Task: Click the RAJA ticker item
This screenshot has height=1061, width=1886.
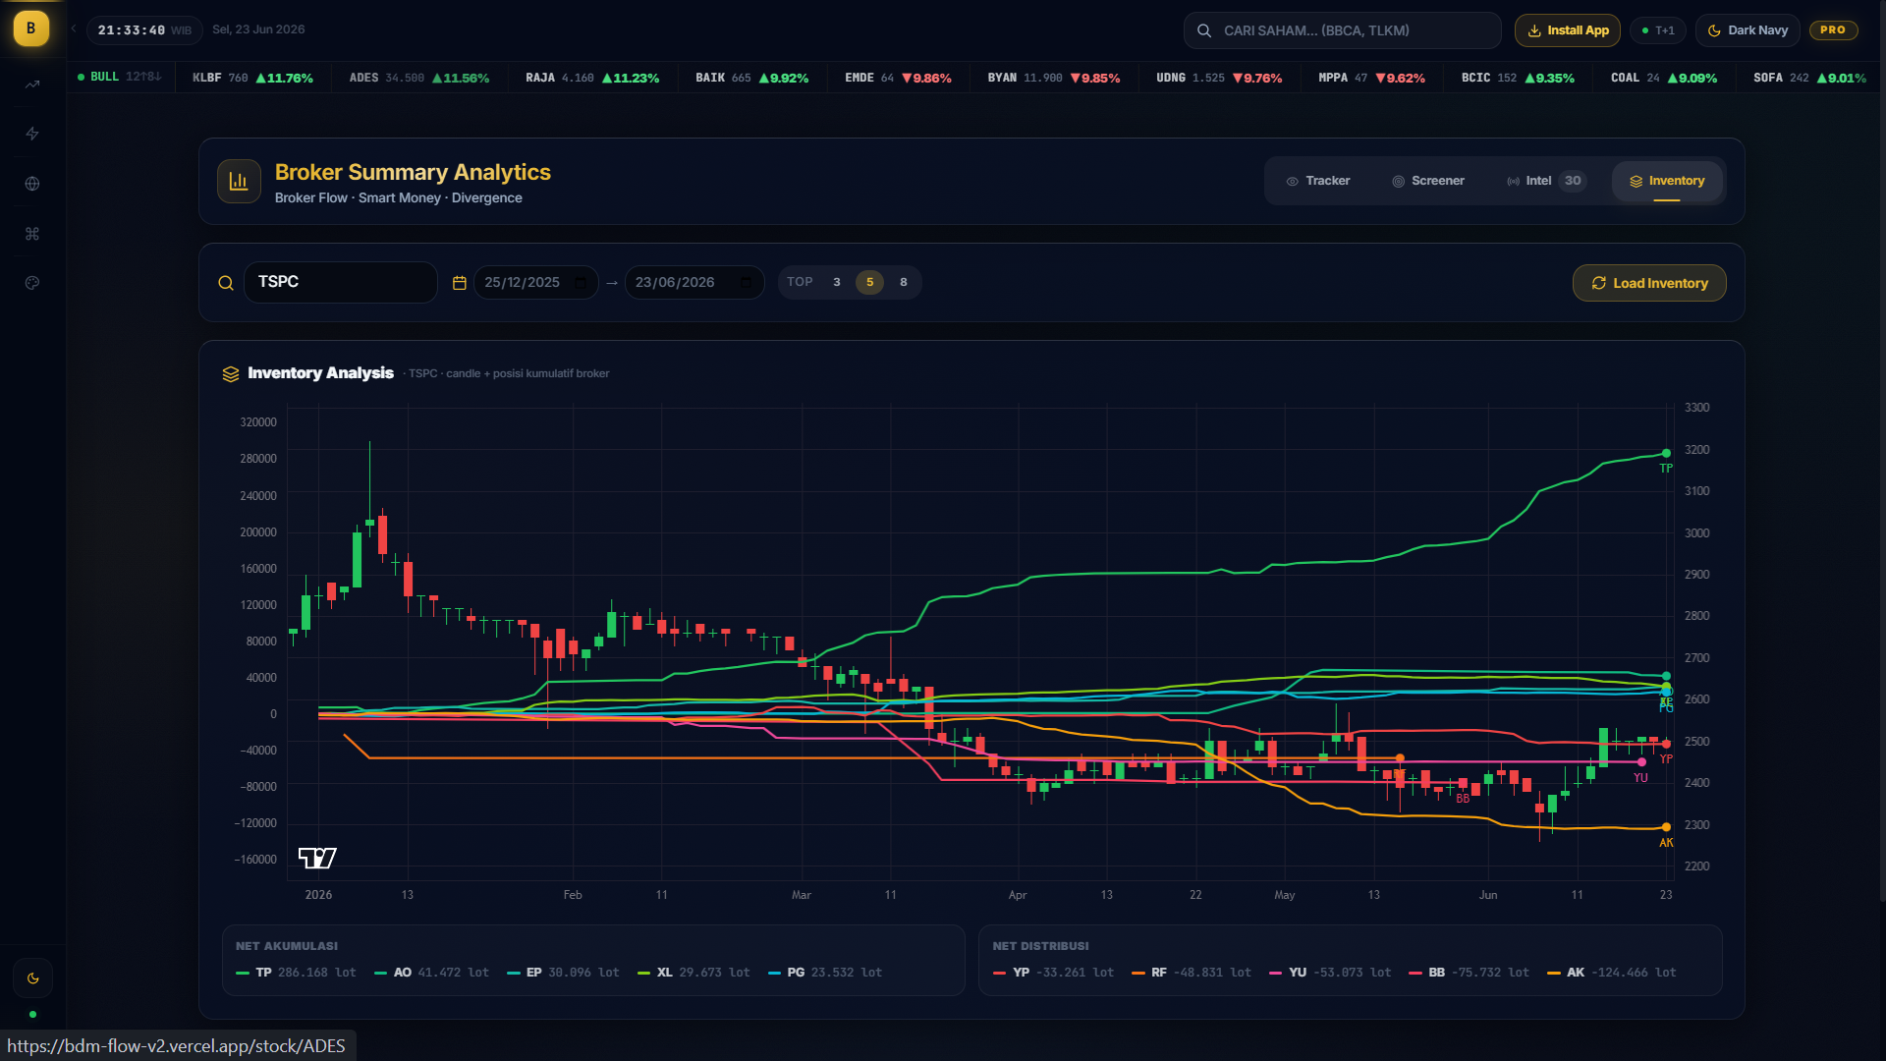Action: click(592, 78)
